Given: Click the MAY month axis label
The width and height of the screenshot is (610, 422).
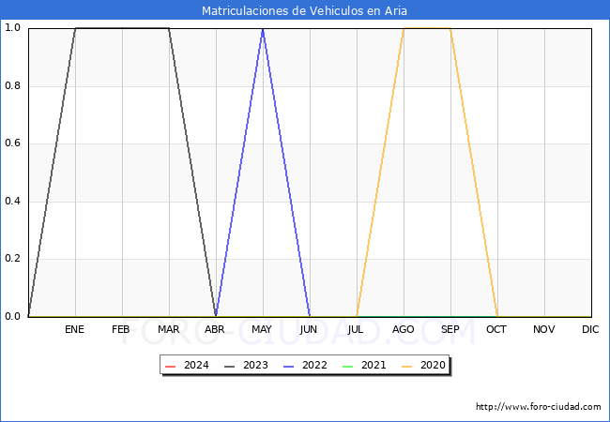Looking at the screenshot, I should pyautogui.click(x=262, y=329).
